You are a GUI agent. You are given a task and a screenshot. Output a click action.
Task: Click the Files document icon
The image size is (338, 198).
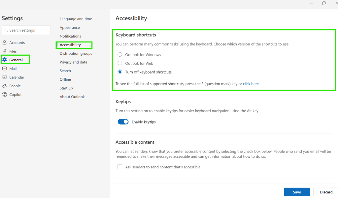5,51
